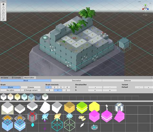Set brush size to 1

(x=48, y=87)
